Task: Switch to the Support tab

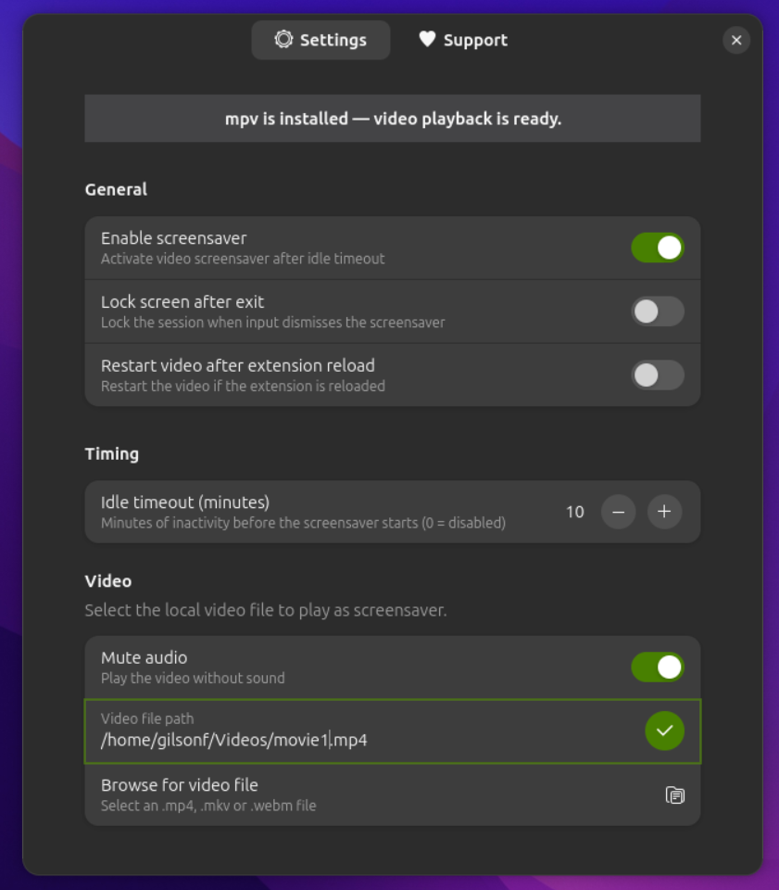Action: [463, 39]
